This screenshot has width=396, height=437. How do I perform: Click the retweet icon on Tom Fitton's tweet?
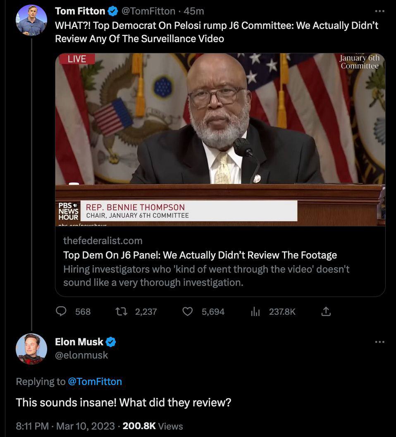[121, 311]
